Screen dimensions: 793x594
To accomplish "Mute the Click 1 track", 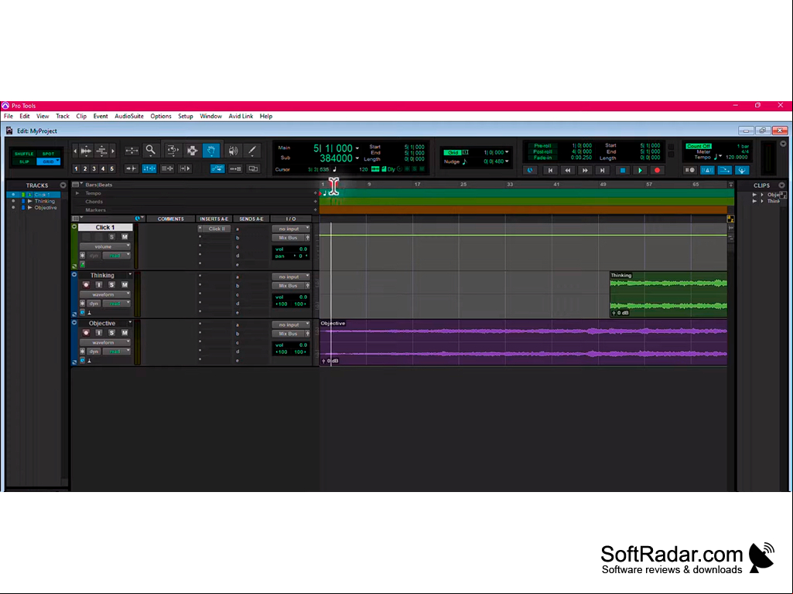I will click(125, 237).
